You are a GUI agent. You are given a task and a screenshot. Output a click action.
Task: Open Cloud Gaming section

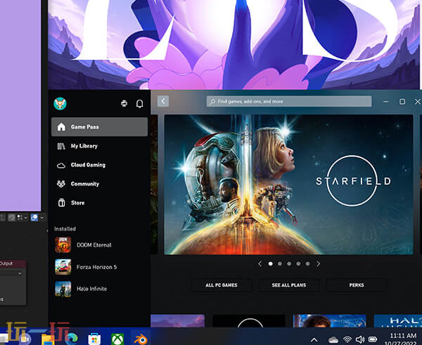(x=99, y=165)
